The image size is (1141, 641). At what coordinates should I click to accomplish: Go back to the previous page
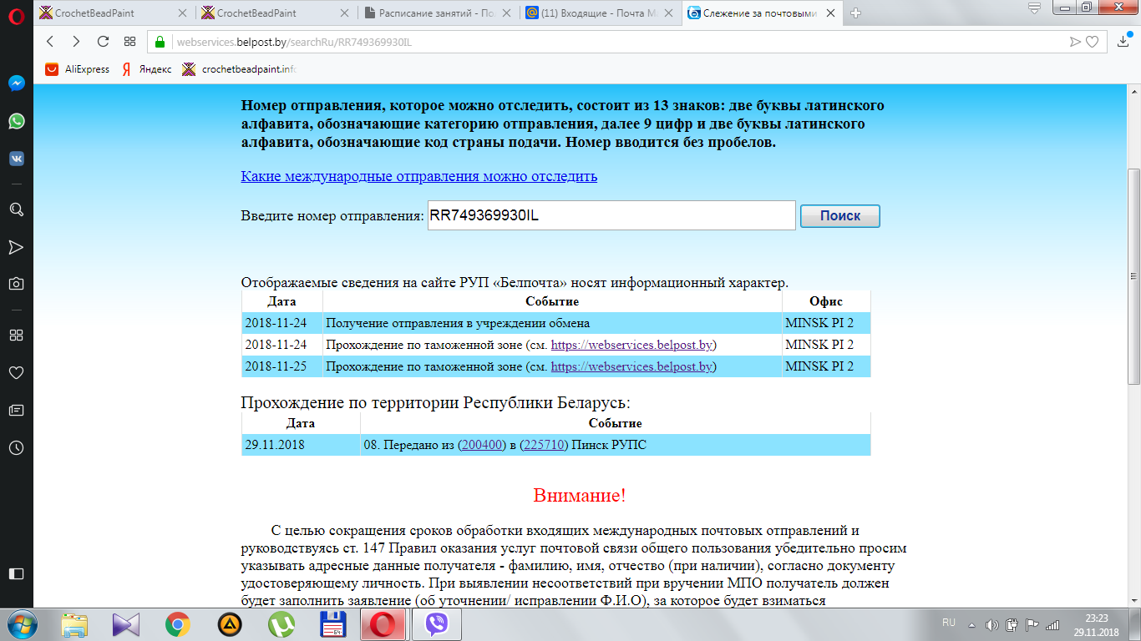coord(50,42)
